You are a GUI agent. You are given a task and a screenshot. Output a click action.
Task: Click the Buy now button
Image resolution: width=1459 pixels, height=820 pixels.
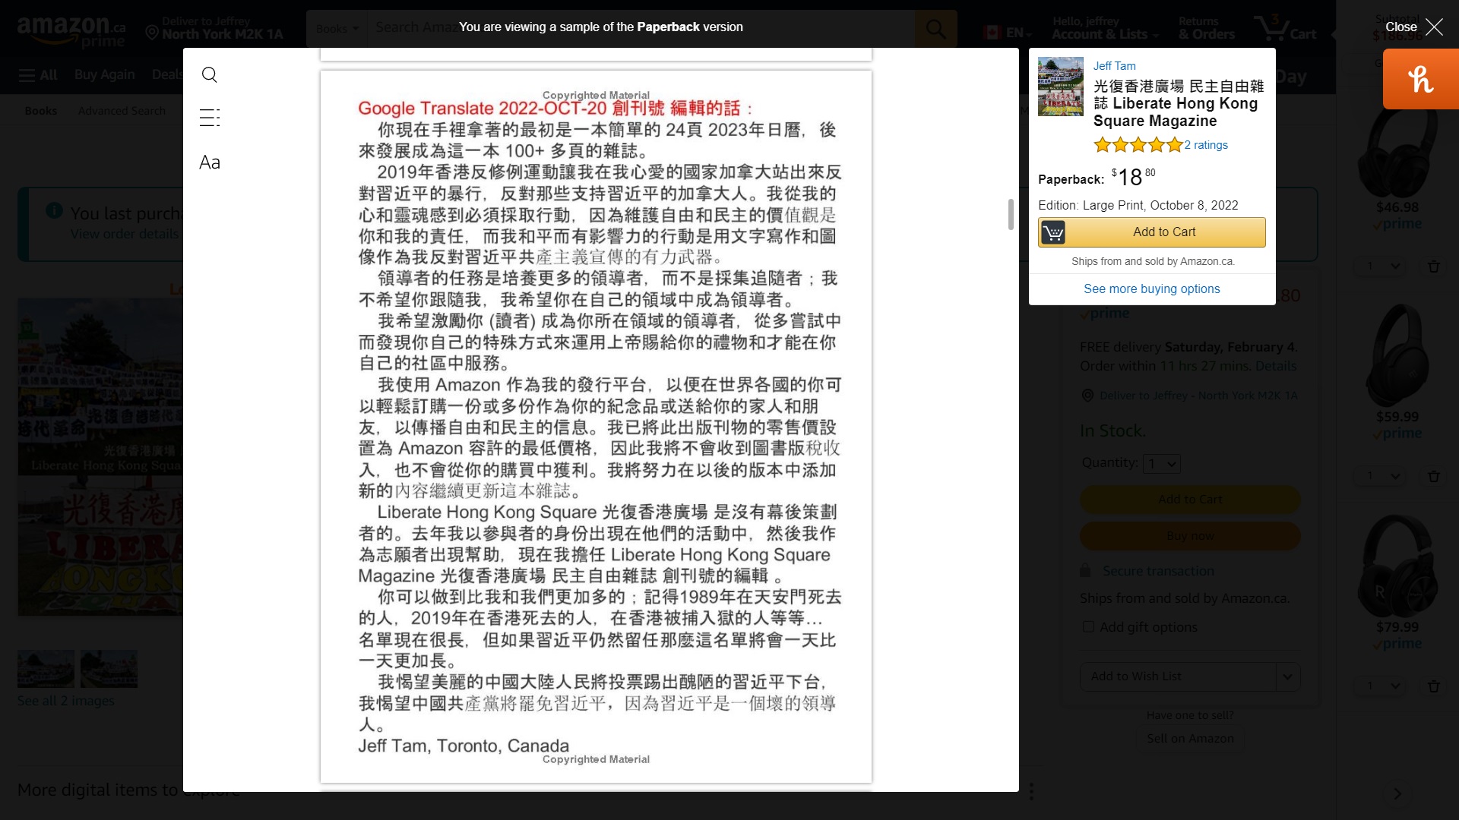[1190, 536]
